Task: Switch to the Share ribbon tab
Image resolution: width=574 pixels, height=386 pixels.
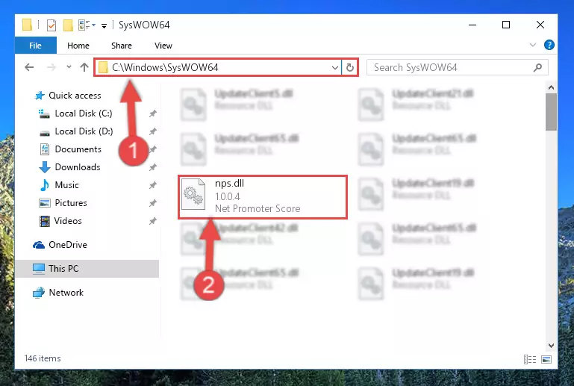Action: 122,46
